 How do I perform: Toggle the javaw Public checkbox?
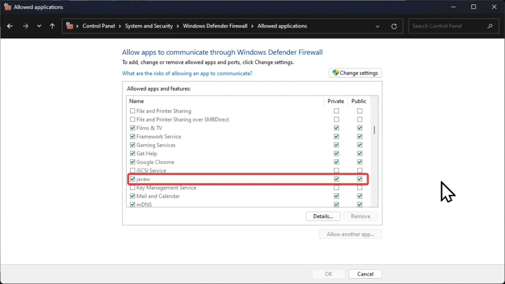360,179
